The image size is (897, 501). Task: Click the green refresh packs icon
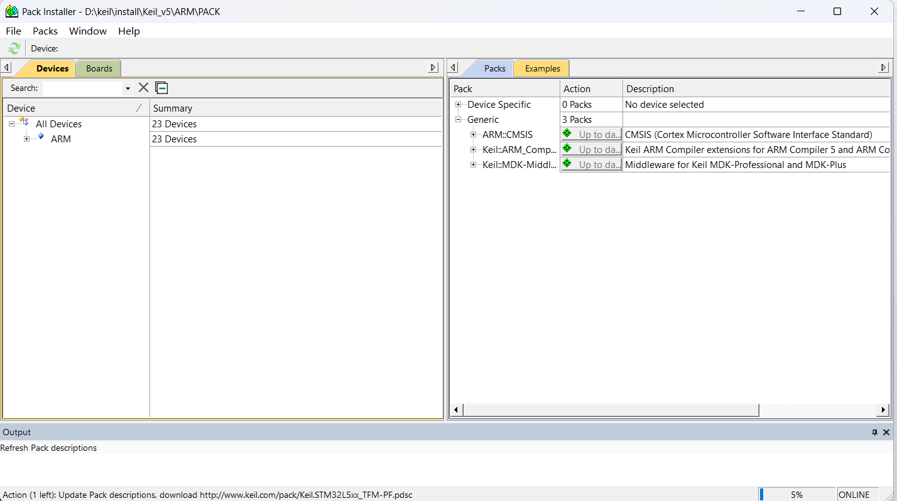coord(14,48)
